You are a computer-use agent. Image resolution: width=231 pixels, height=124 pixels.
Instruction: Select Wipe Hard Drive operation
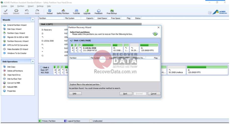pos(14,75)
